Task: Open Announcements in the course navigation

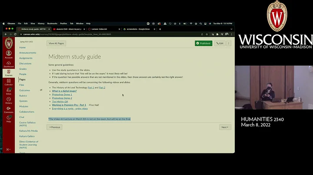Action: point(28,53)
